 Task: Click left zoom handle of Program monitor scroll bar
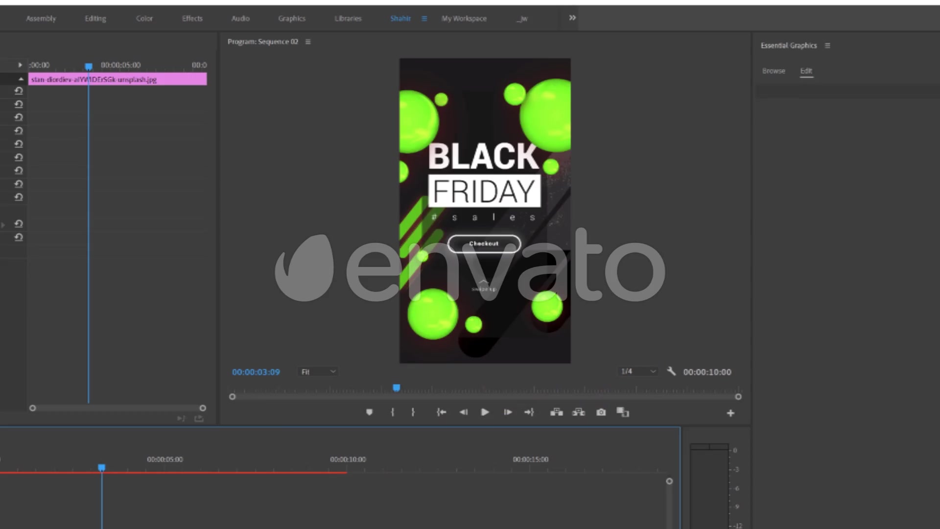(x=233, y=397)
